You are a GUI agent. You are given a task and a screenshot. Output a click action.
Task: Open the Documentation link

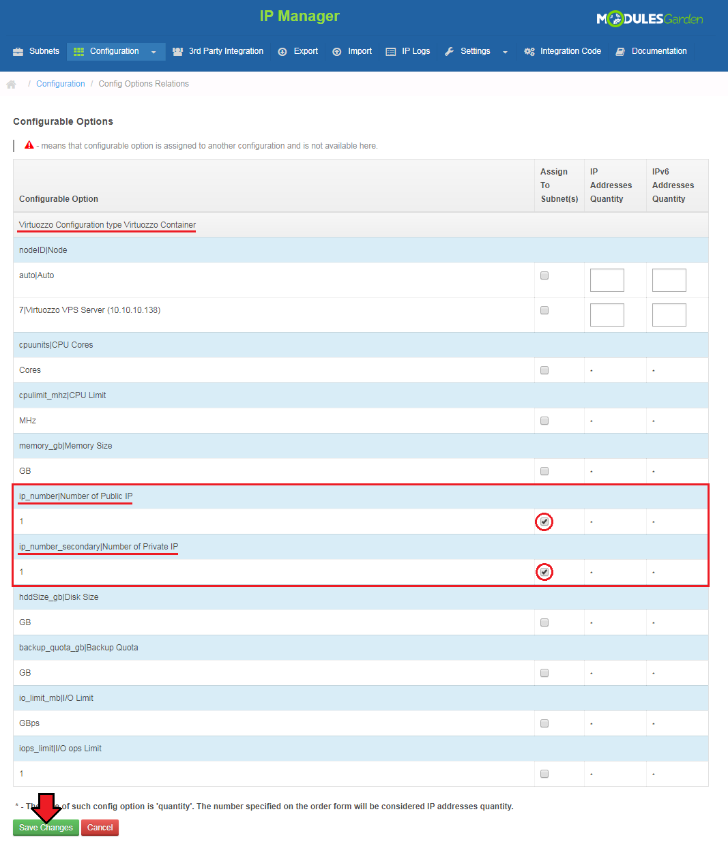coord(652,51)
